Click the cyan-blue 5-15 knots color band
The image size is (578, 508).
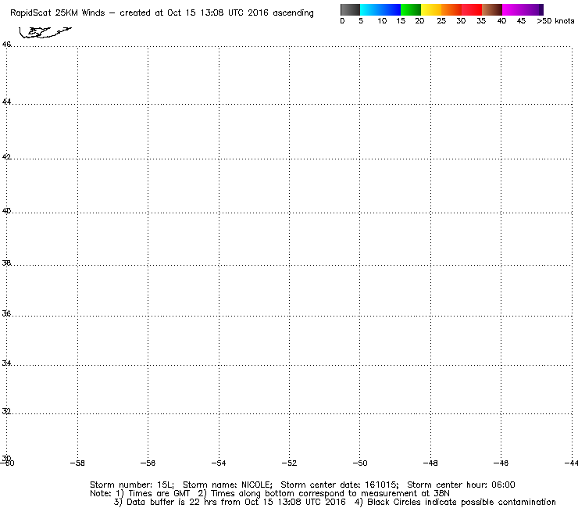click(380, 9)
